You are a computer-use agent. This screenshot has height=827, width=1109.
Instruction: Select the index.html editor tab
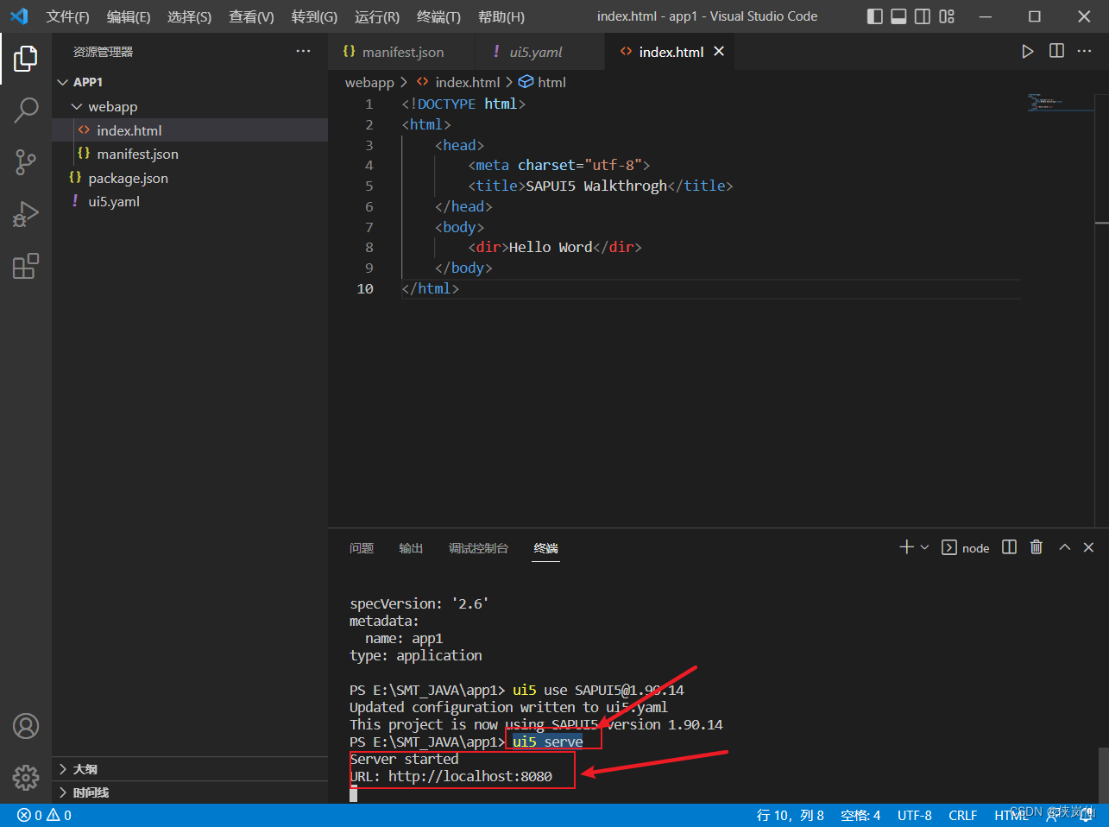click(671, 52)
